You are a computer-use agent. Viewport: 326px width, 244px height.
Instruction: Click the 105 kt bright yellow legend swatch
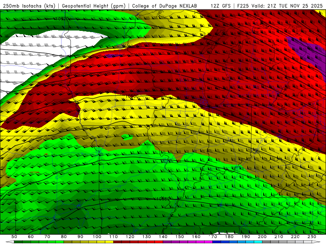click(x=109, y=242)
